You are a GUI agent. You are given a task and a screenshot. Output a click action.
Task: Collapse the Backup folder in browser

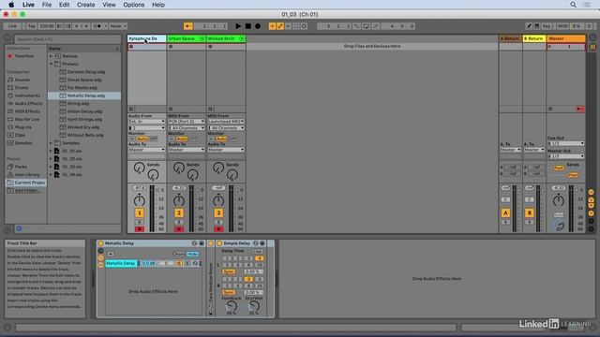pos(51,56)
